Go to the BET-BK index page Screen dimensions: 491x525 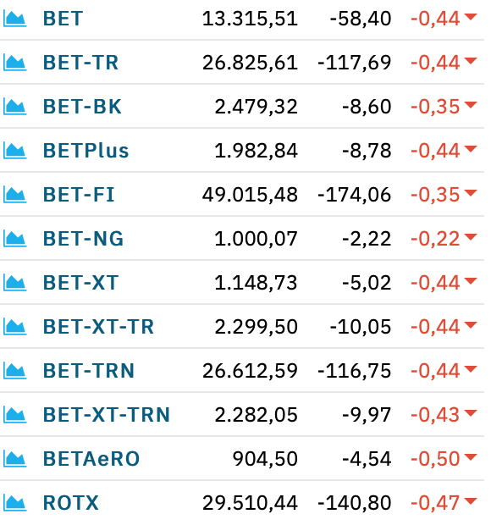pyautogui.click(x=82, y=107)
